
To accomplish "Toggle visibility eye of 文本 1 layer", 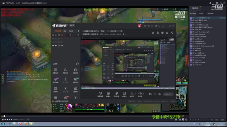I will [53, 42].
